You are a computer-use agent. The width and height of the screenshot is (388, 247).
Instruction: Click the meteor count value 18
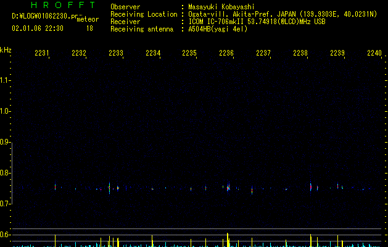pyautogui.click(x=89, y=28)
